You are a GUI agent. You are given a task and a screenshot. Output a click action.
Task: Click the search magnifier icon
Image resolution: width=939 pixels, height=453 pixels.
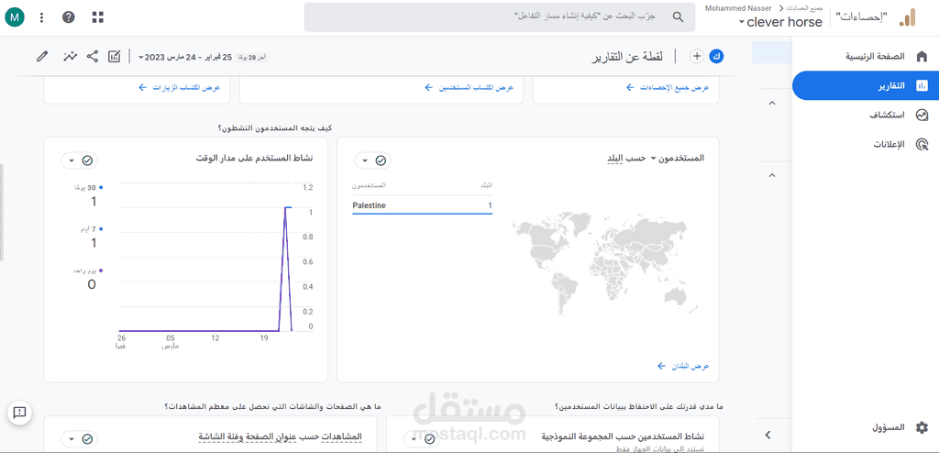click(678, 17)
